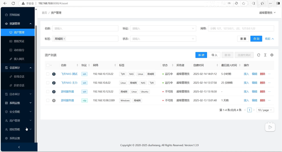Open the 10 / page size dropdown
The image size is (282, 152).
265,110
